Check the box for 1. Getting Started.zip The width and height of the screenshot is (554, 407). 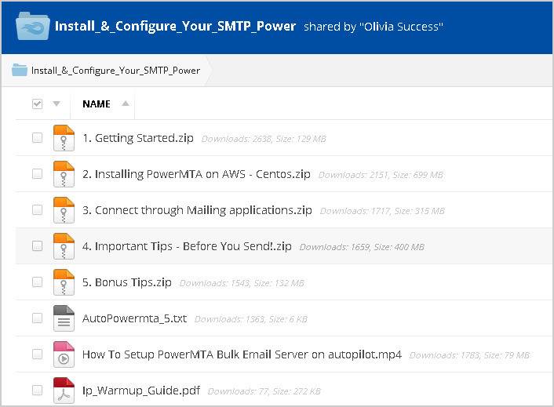(x=37, y=138)
